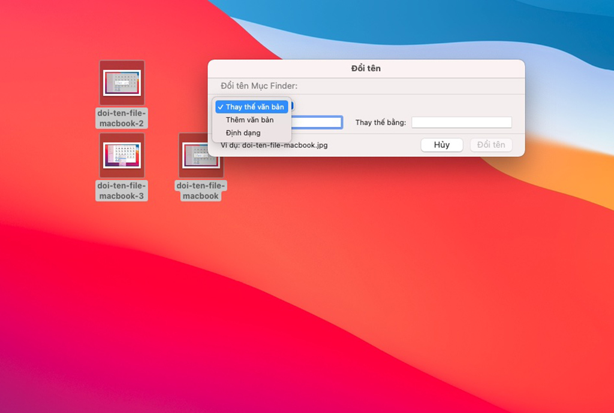Click the popup button arrows behind the menu
Image resolution: width=614 pixels, height=413 pixels.
click(x=291, y=107)
